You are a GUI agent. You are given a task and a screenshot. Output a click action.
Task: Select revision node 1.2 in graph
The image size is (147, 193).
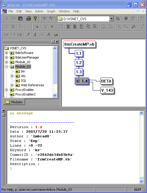(x=79, y=63)
